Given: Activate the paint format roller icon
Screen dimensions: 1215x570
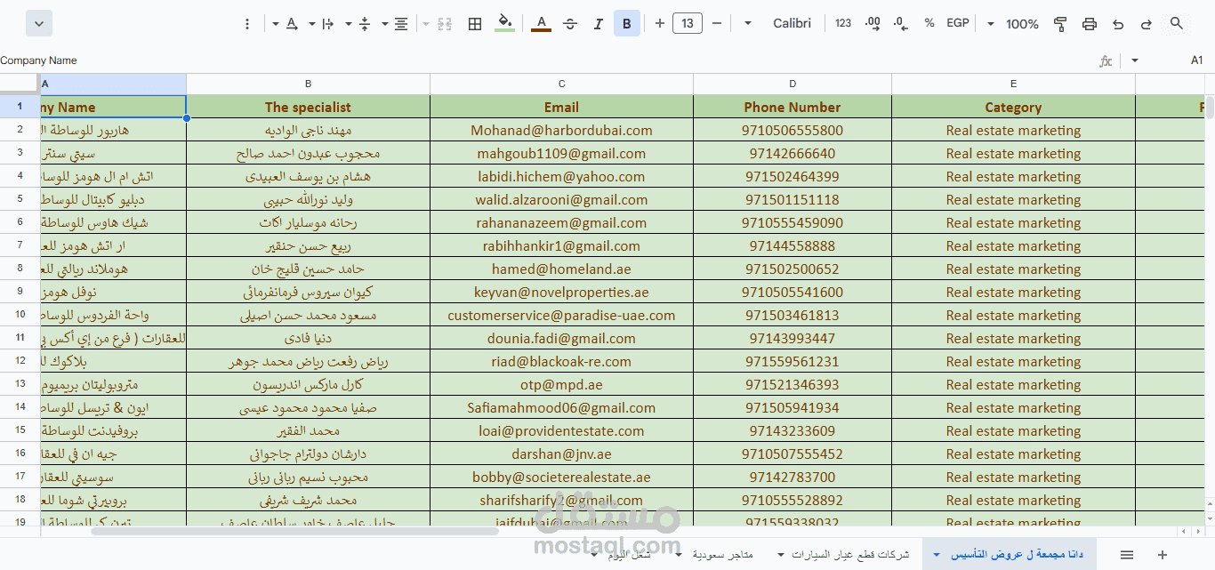Looking at the screenshot, I should [x=1060, y=24].
